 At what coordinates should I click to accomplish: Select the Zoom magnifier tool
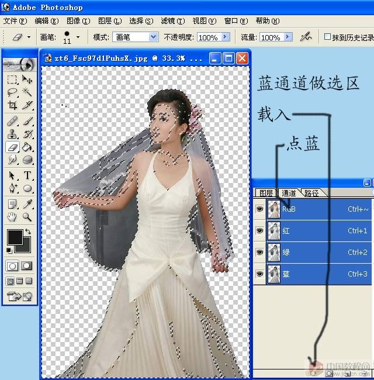27,217
